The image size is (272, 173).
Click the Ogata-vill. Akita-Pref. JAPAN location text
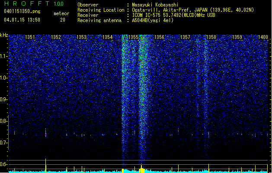point(193,10)
